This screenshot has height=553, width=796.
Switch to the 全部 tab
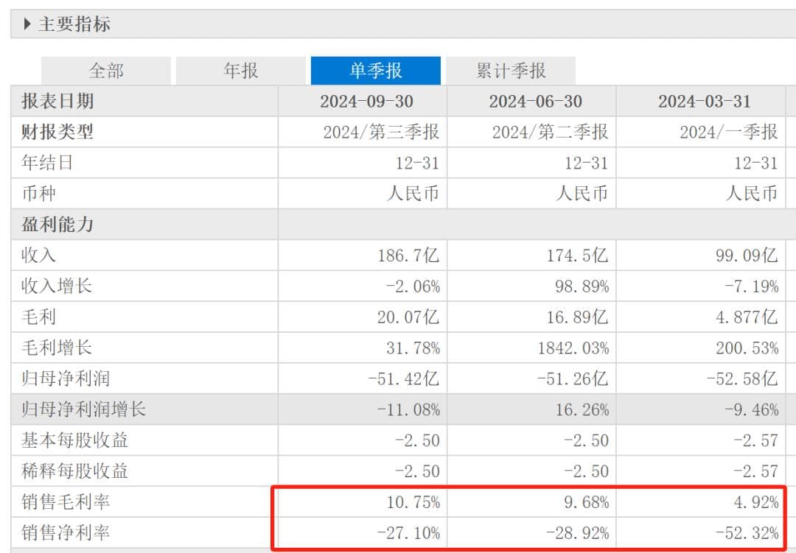(x=106, y=71)
